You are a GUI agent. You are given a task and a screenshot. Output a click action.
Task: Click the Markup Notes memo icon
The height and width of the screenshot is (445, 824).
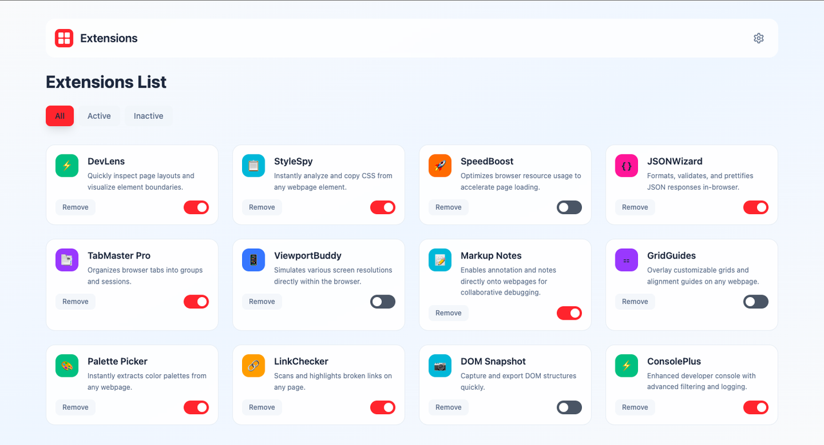tap(440, 260)
